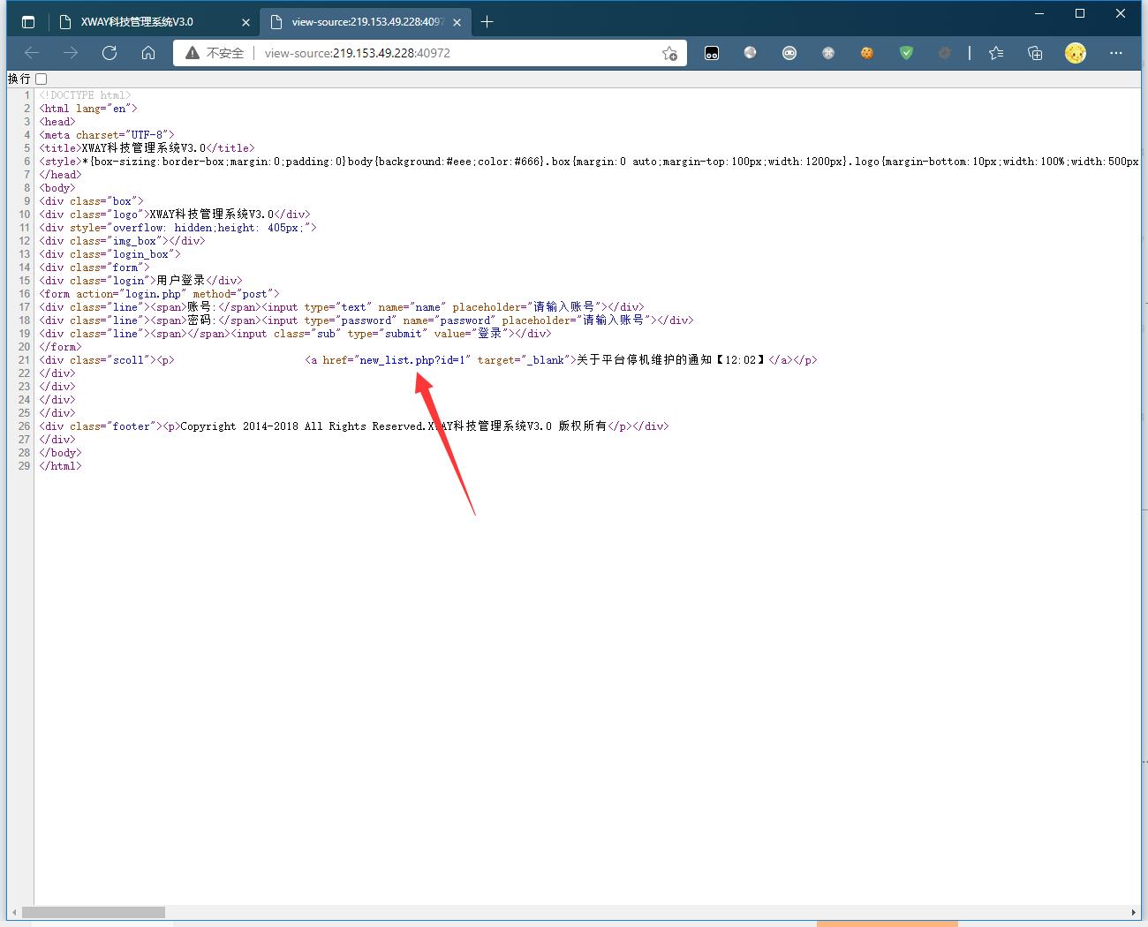Go forward to the next page
1148x927 pixels.
[x=71, y=53]
